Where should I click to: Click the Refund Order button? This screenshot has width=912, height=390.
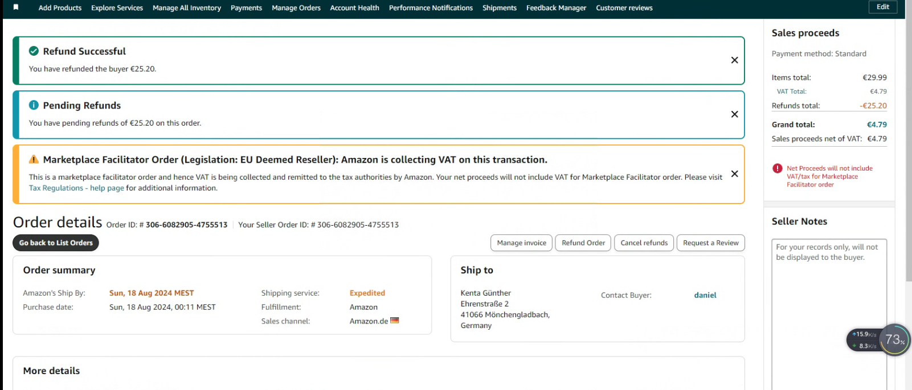[583, 243]
